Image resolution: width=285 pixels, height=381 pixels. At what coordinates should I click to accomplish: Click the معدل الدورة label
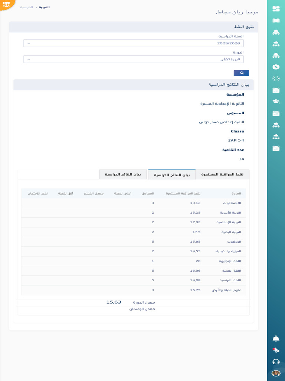coord(144,302)
